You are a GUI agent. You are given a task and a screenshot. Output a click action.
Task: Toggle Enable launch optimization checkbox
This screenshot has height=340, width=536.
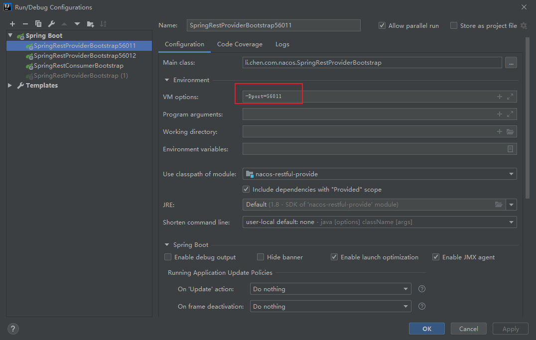point(334,257)
